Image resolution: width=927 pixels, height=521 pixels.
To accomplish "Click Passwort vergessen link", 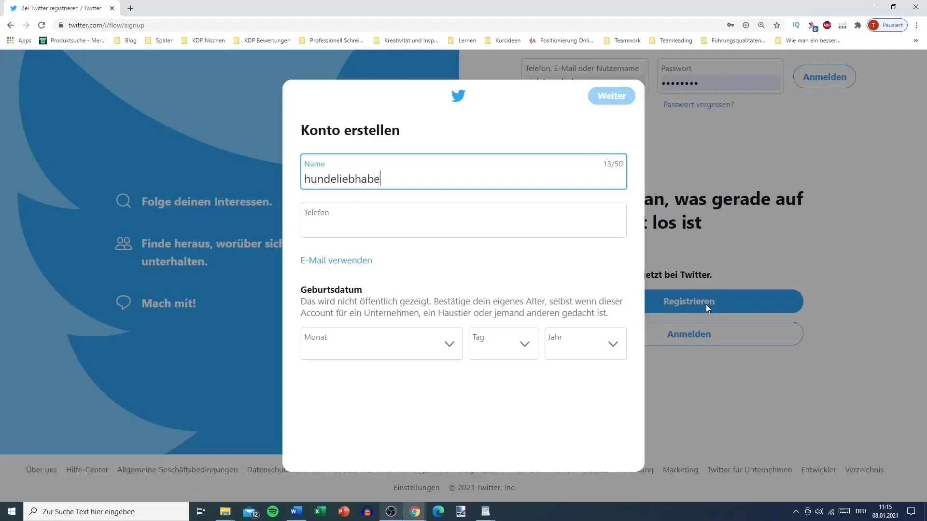I will point(699,104).
